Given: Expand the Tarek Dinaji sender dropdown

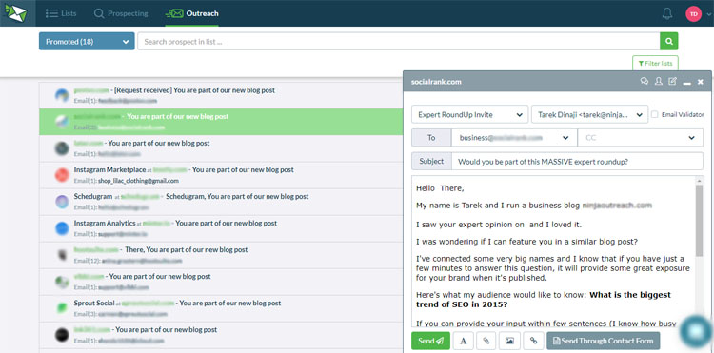Looking at the screenshot, I should tap(589, 114).
